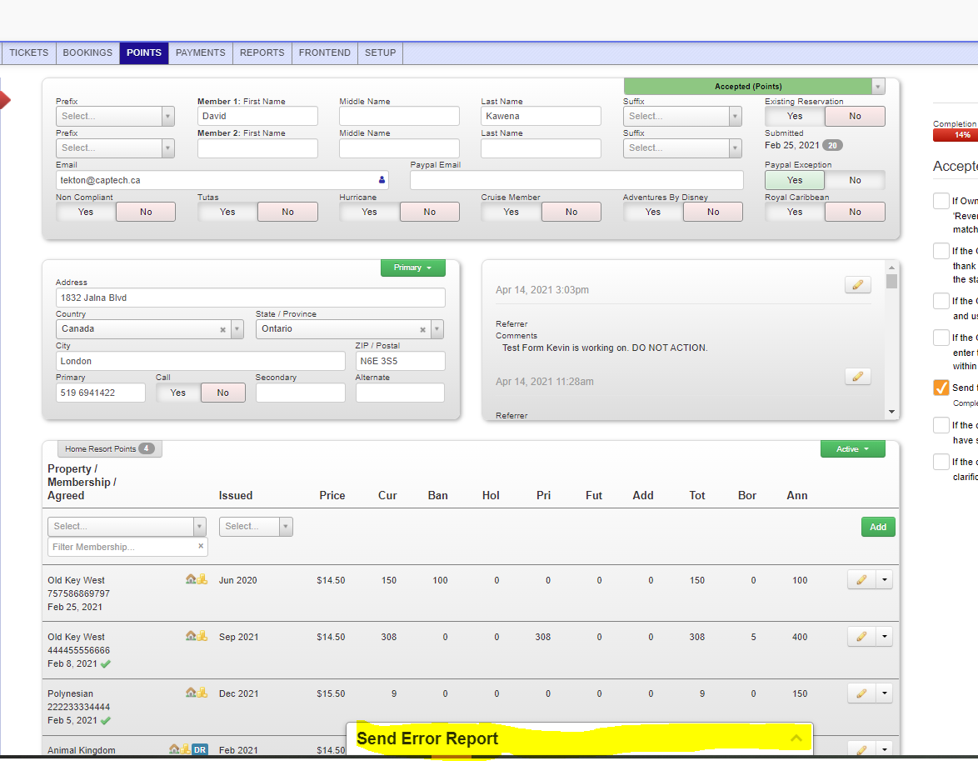Click pencil icon for Polynesian membership row
This screenshot has height=761, width=978.
[861, 693]
